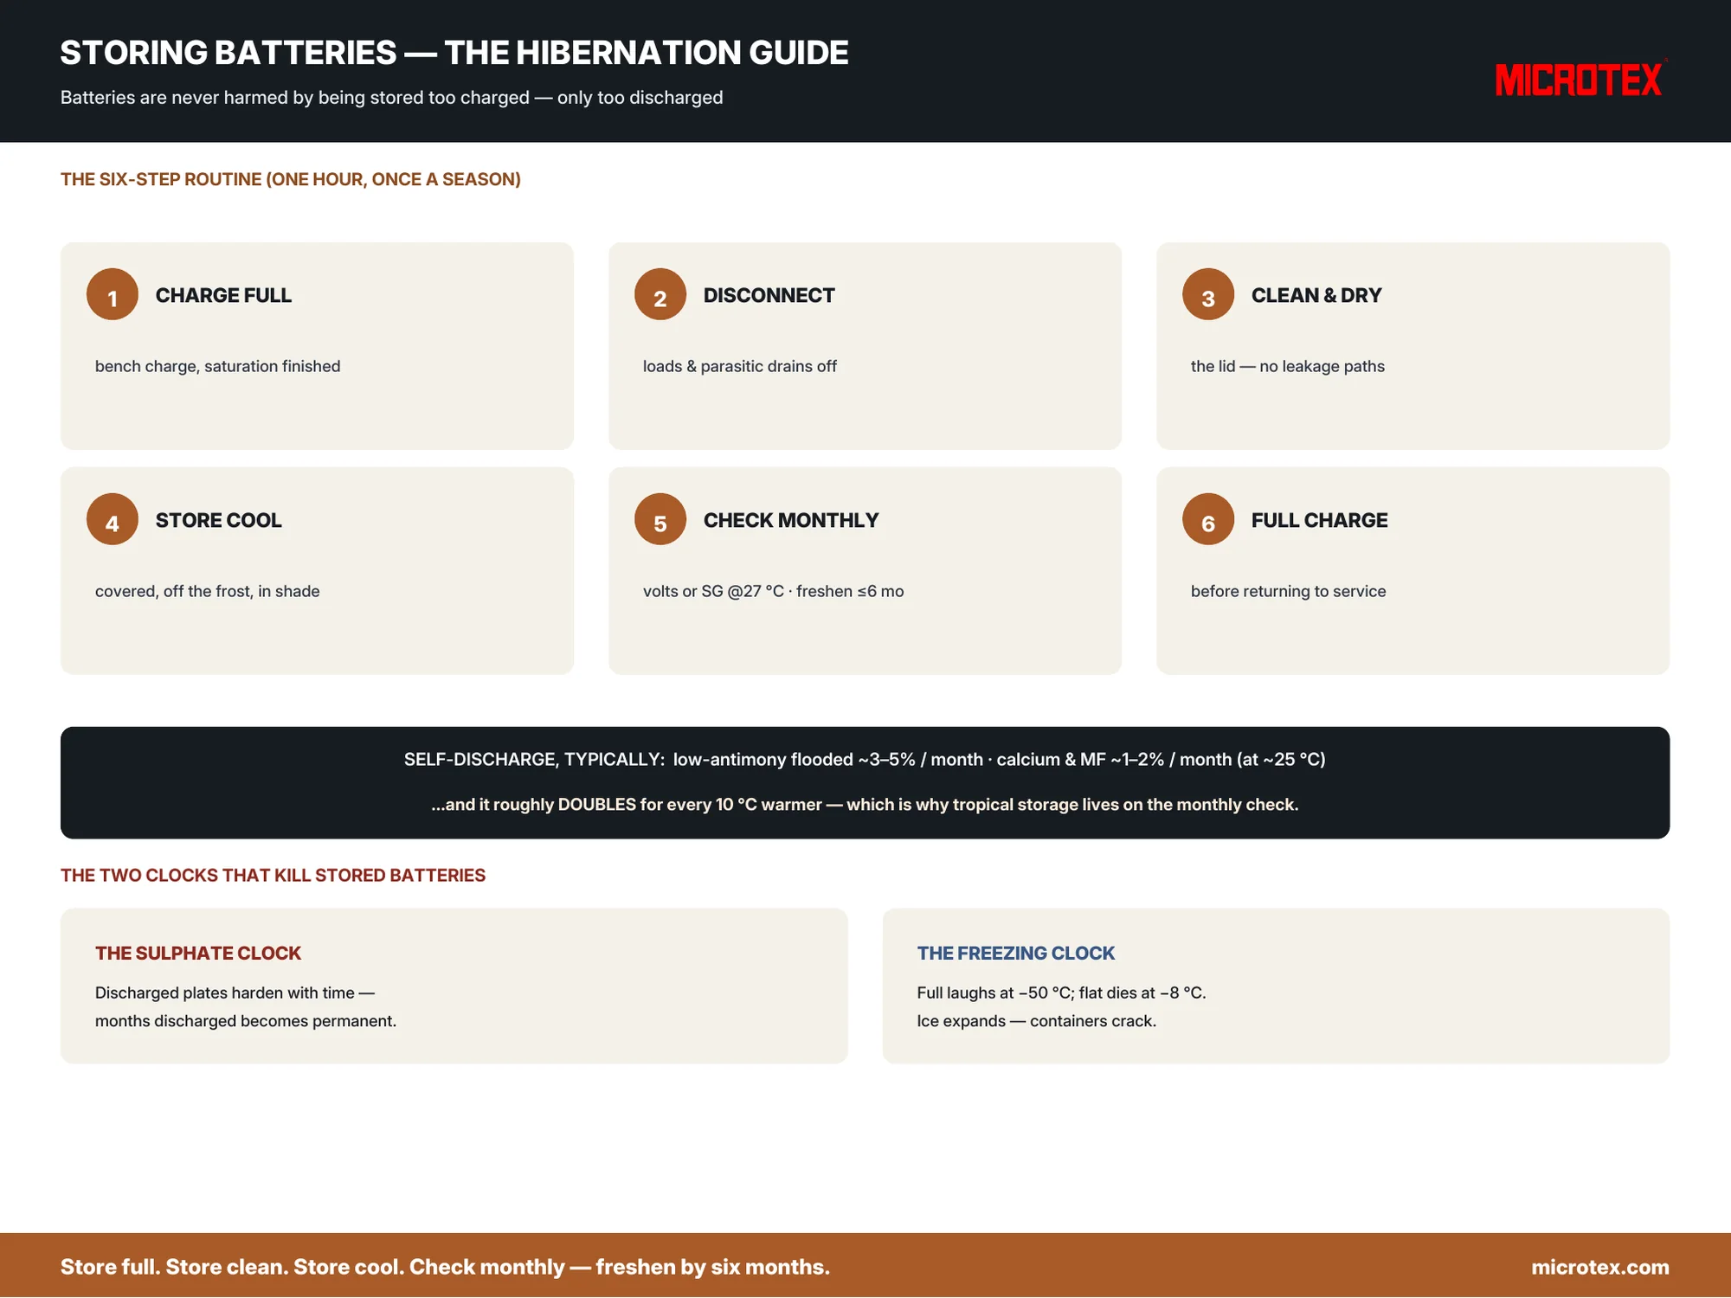The height and width of the screenshot is (1298, 1731).
Task: Click the step 3 numbered circle
Action: tap(1208, 294)
